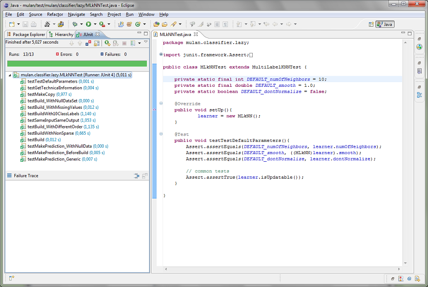
Task: Click the New Java Class icon
Action: (x=138, y=25)
